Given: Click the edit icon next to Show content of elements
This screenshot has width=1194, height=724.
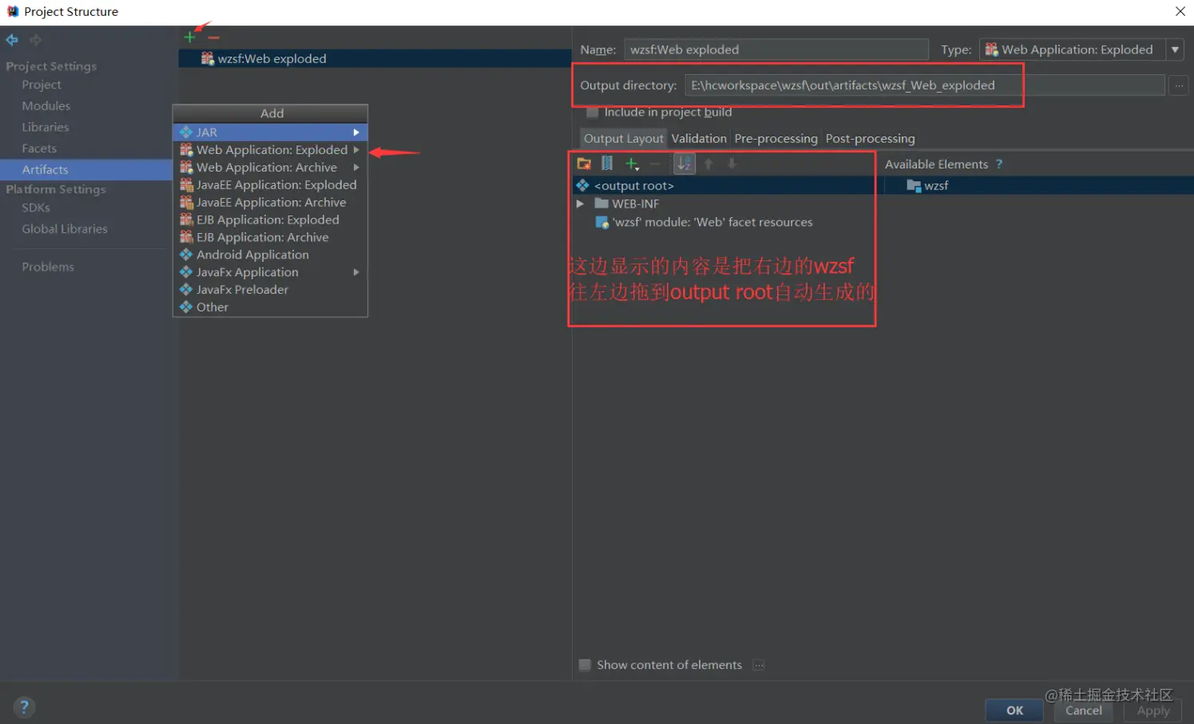Looking at the screenshot, I should (x=759, y=665).
